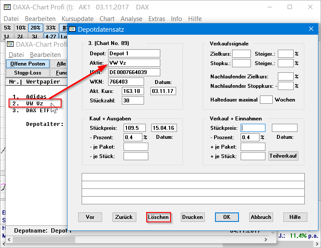The height and width of the screenshot is (248, 321).
Task: Open the Extras menu
Action: (x=156, y=19)
